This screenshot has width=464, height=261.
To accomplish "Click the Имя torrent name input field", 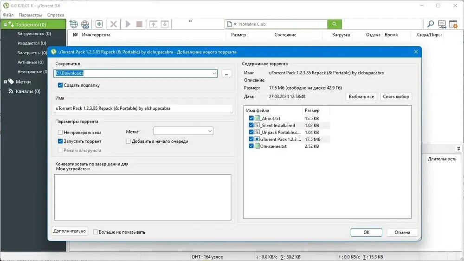I will click(143, 108).
